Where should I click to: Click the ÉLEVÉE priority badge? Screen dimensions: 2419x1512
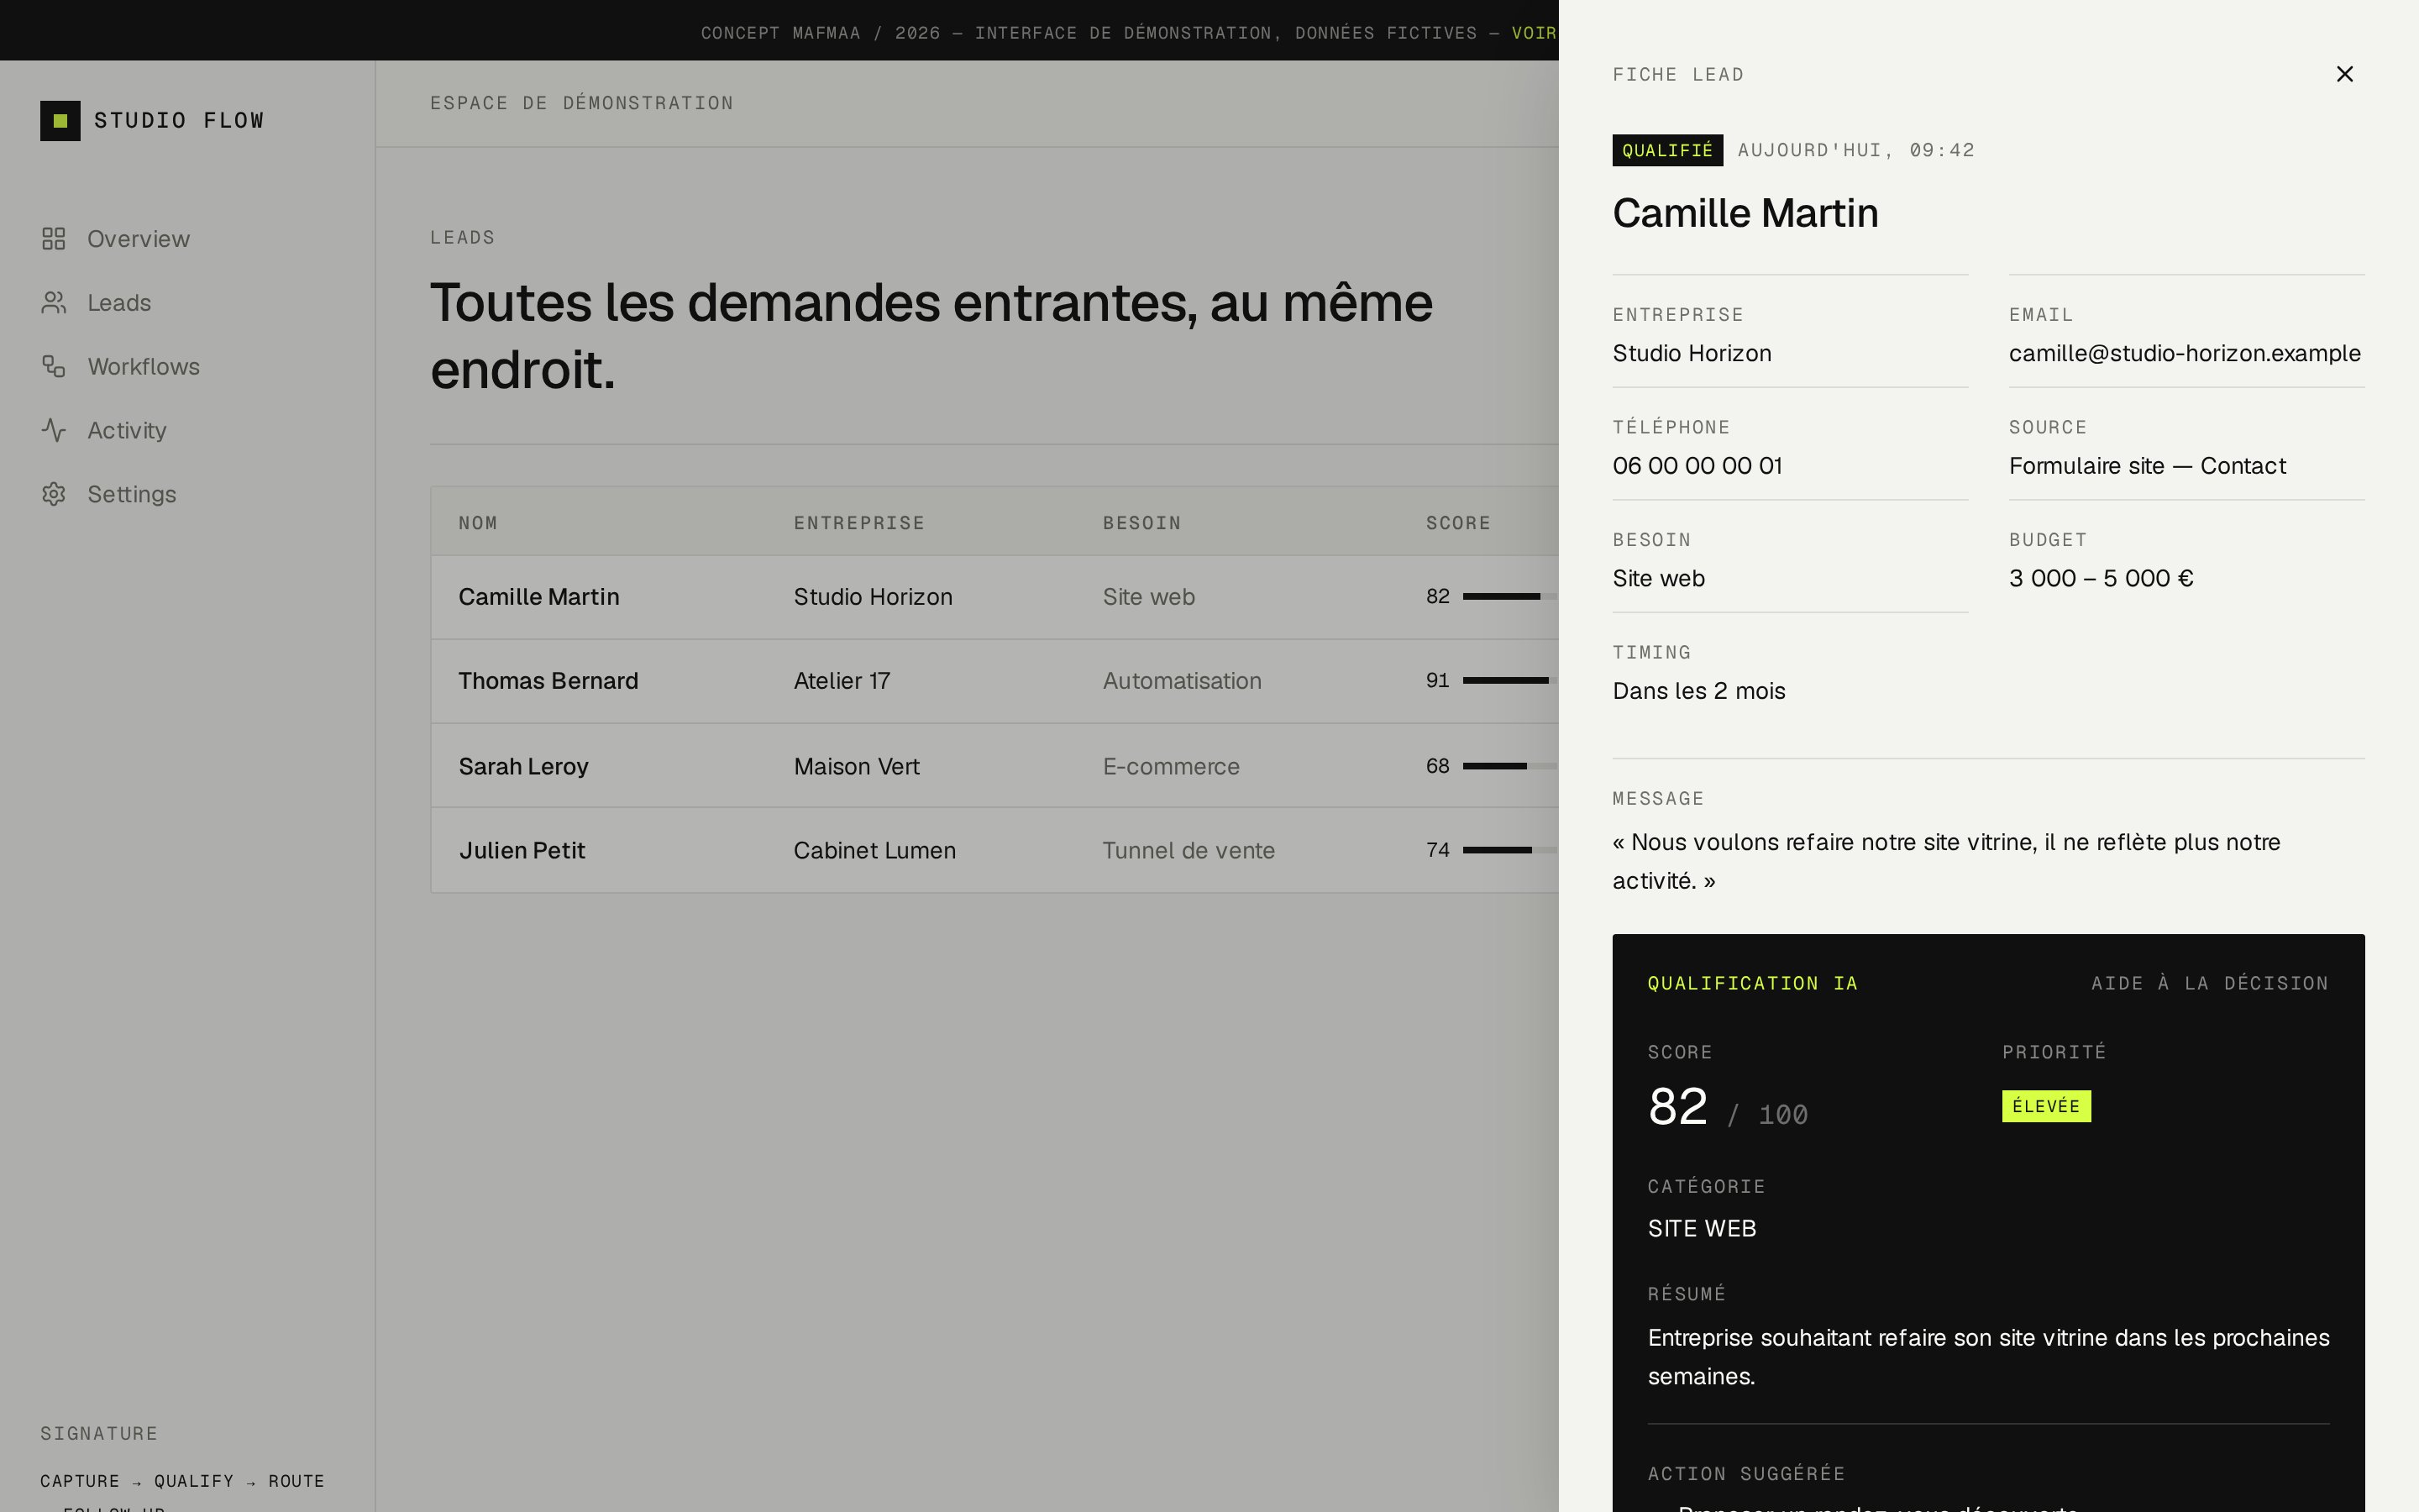click(2046, 1106)
